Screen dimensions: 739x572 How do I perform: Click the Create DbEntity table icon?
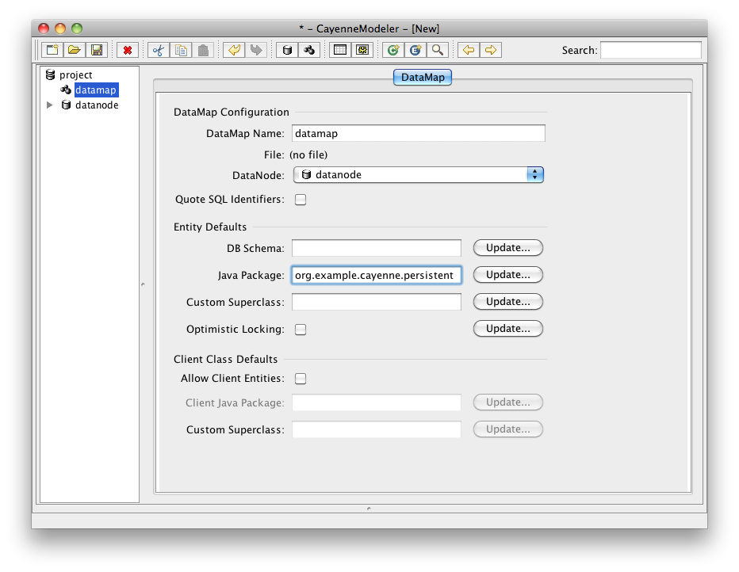pyautogui.click(x=340, y=50)
